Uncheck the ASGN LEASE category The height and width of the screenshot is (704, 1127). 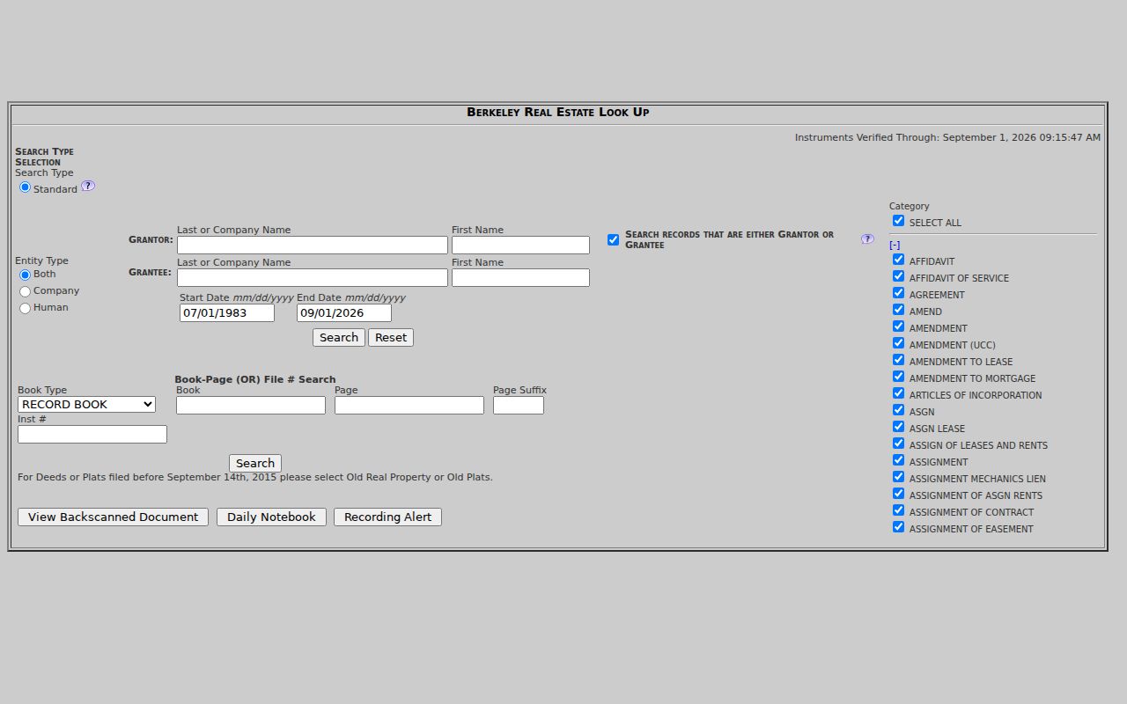coord(898,427)
